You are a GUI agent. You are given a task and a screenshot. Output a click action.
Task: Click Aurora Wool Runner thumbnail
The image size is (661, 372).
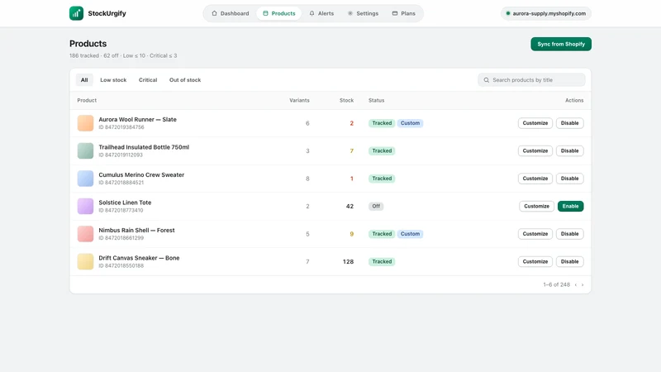85,123
